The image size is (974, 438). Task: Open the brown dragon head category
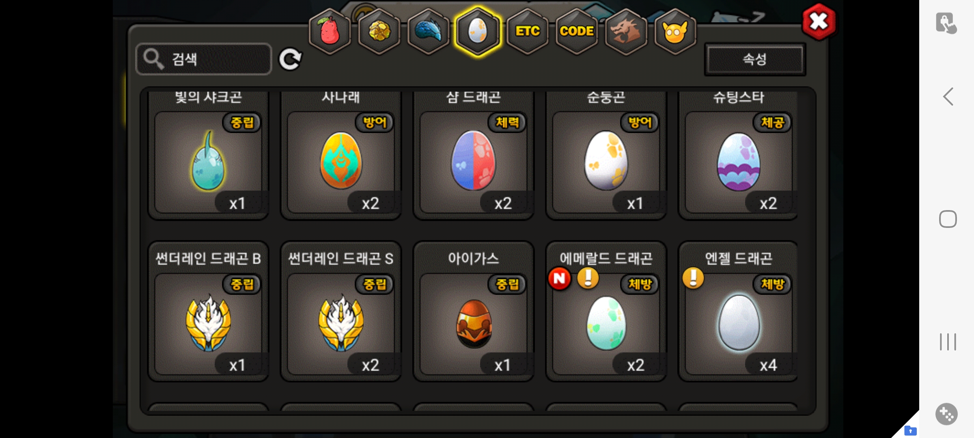(626, 32)
